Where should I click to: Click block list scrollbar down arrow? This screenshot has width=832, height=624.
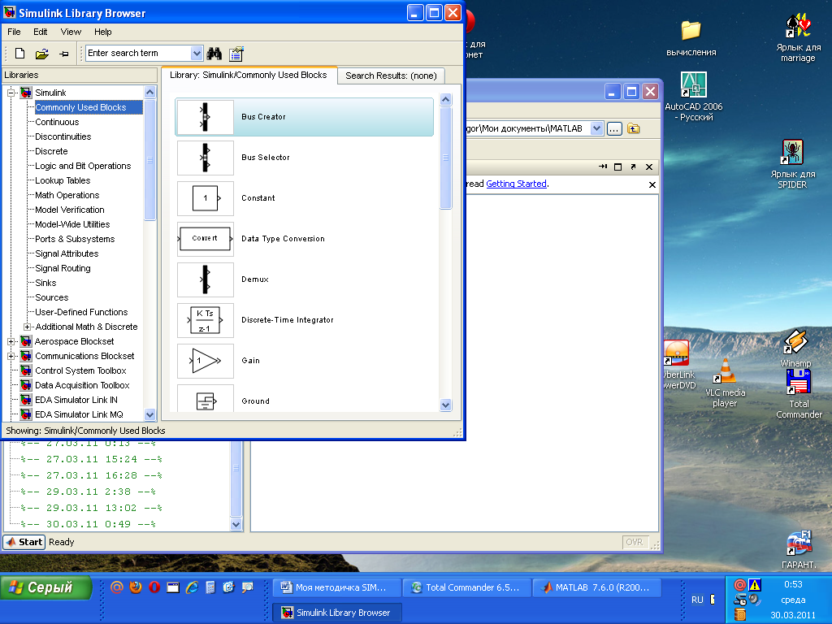pyautogui.click(x=446, y=405)
